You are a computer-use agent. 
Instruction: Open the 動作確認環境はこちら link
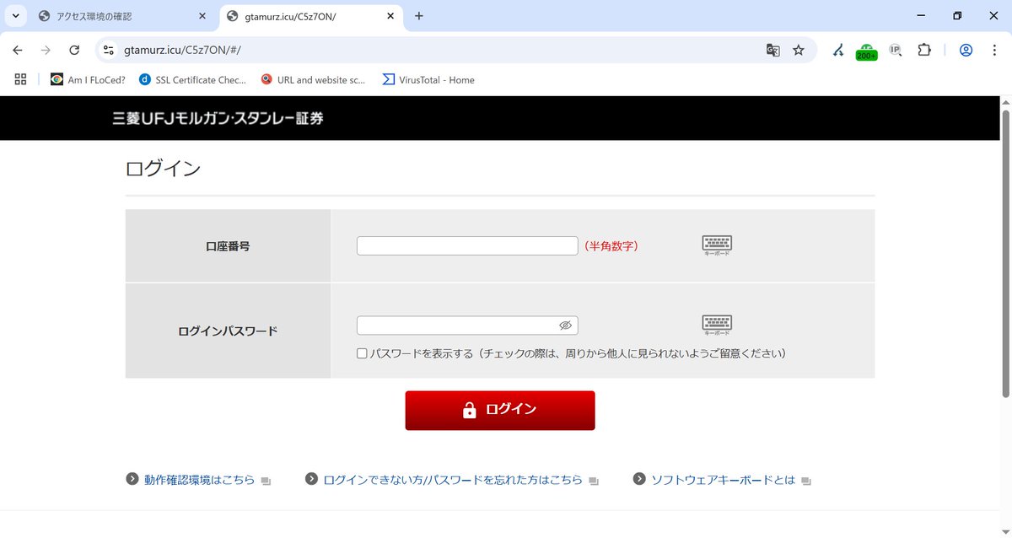(199, 480)
